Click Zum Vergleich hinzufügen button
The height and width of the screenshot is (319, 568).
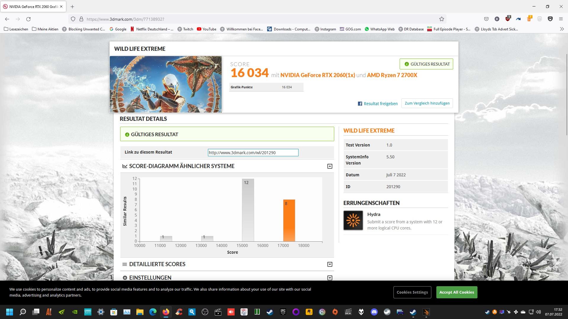coord(427,103)
